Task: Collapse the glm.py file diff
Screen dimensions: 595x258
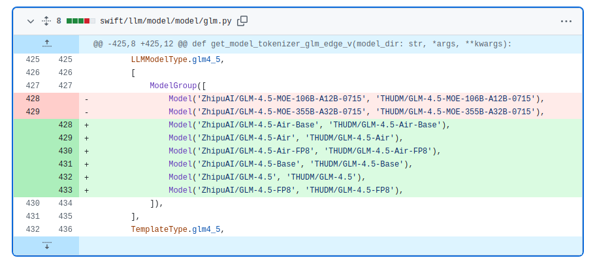Action: 31,22
